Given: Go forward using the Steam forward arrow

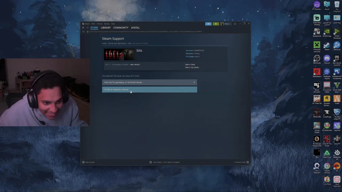Looking at the screenshot, I should click(87, 28).
